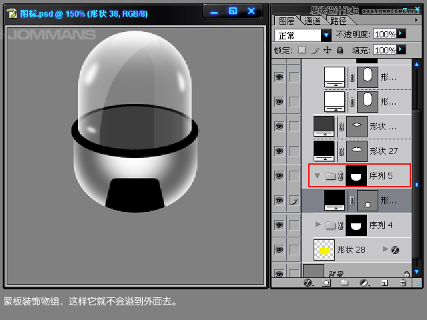Click create new layer button
The height and width of the screenshot is (320, 427).
384,283
